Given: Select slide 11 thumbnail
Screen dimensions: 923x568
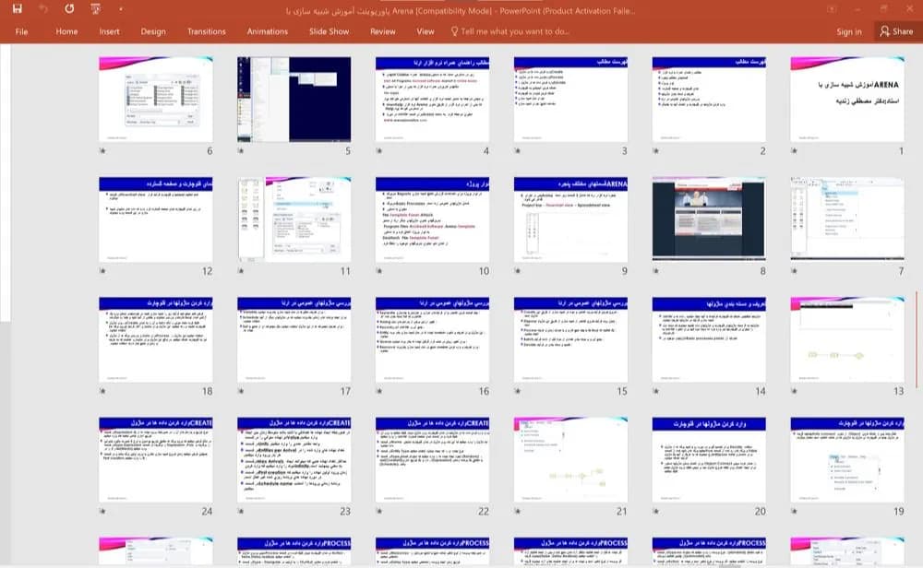Looking at the screenshot, I should click(x=294, y=219).
